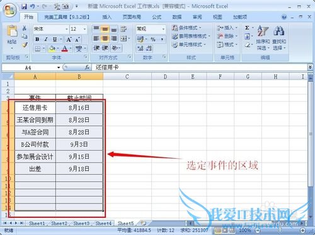Viewport: 315px width, 235px height.
Task: Click the Paste clipboard icon
Action: coord(12,32)
